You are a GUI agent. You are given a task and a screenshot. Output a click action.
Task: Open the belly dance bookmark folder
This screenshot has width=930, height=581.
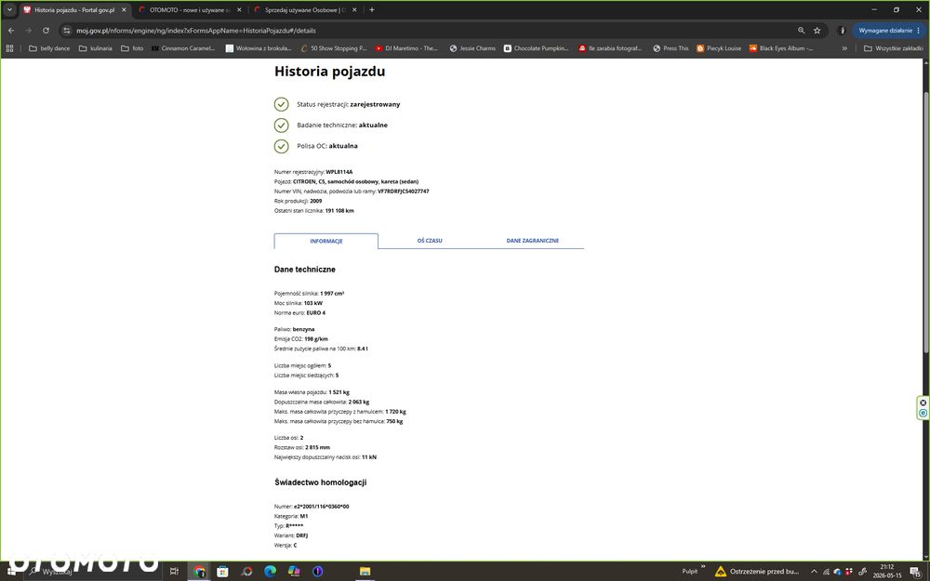[49, 48]
